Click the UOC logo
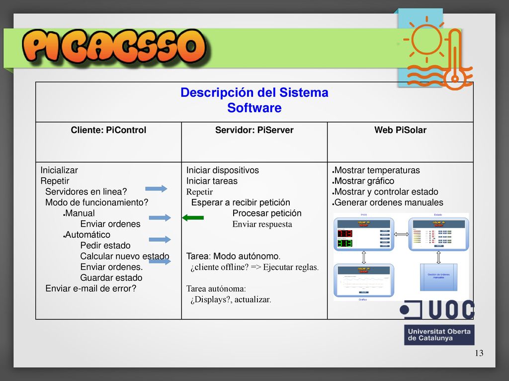 (x=437, y=310)
